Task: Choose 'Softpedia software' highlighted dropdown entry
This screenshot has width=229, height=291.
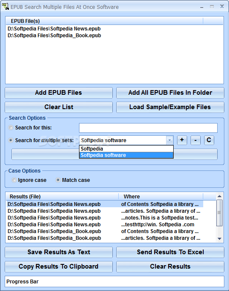Action: [126, 155]
